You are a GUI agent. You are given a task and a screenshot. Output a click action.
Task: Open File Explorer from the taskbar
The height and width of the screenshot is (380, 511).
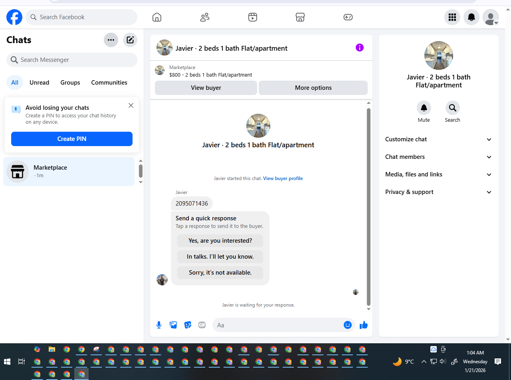[52, 349]
